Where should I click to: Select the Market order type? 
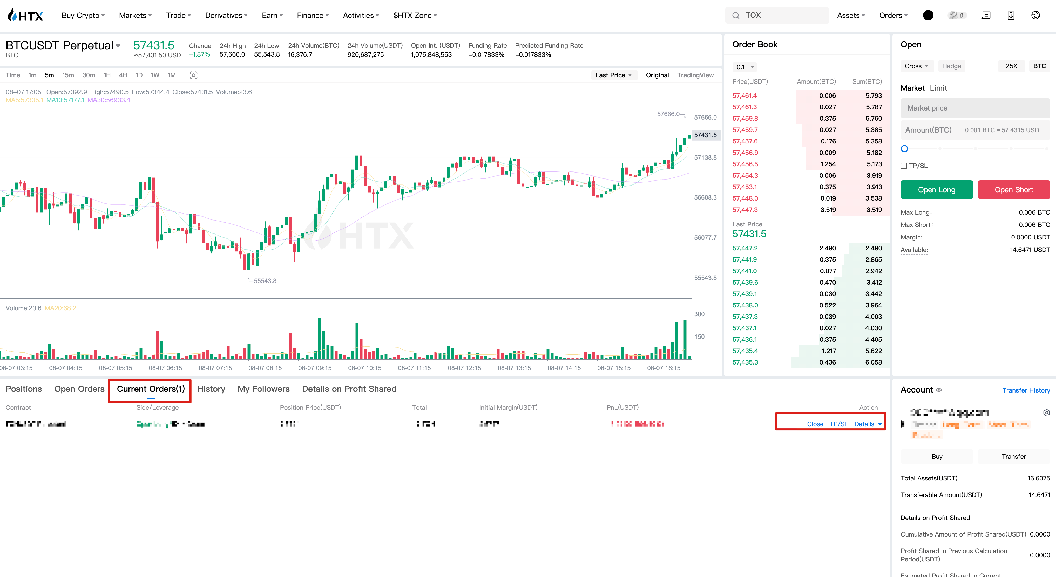click(912, 88)
